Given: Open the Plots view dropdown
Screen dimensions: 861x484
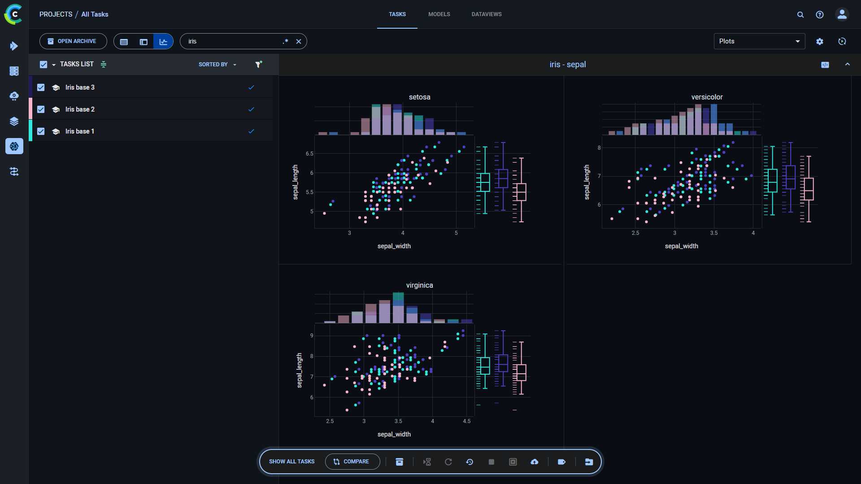Looking at the screenshot, I should [759, 41].
